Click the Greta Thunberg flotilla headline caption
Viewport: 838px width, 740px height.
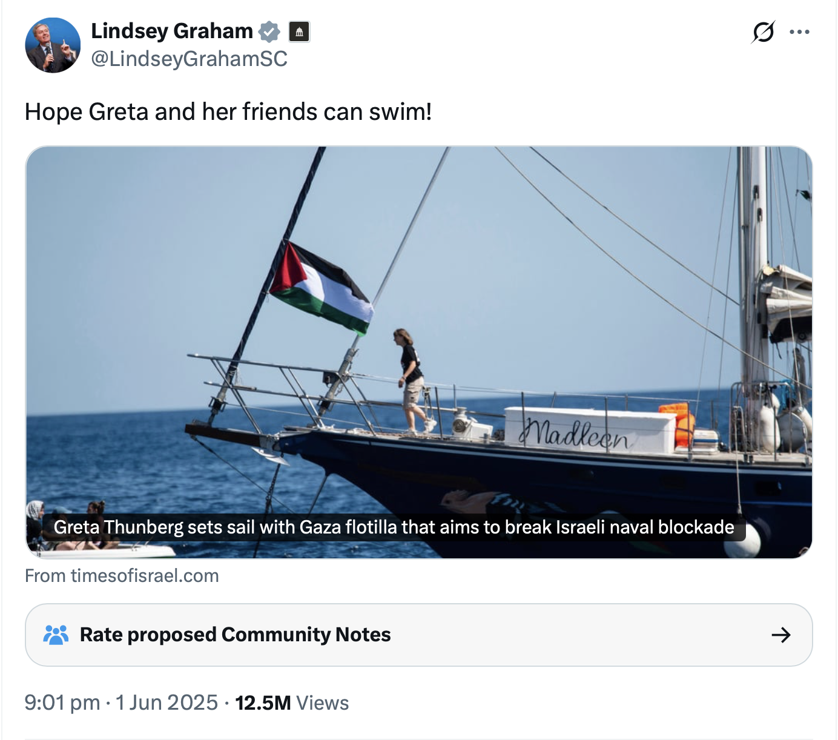coord(394,527)
